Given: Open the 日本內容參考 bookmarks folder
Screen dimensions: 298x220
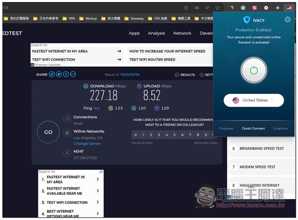Looking at the screenshot, I should coord(46,18).
